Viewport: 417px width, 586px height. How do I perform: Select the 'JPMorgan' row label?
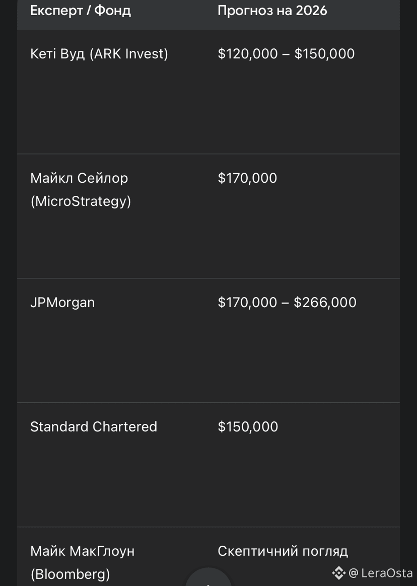point(62,303)
